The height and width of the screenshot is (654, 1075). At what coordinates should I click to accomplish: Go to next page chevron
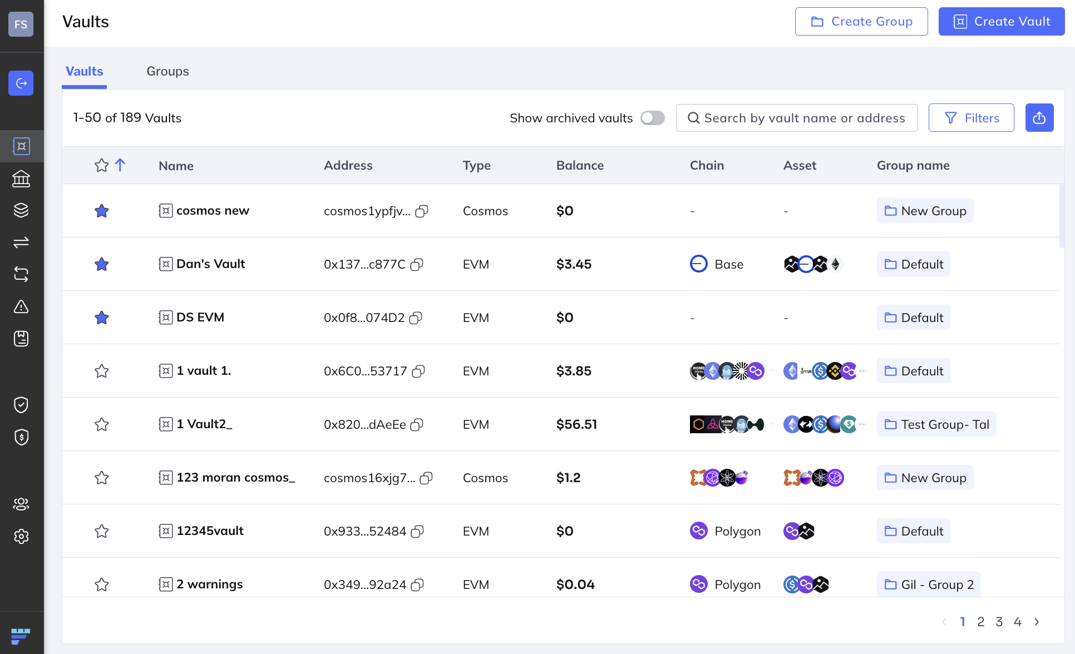point(1037,622)
